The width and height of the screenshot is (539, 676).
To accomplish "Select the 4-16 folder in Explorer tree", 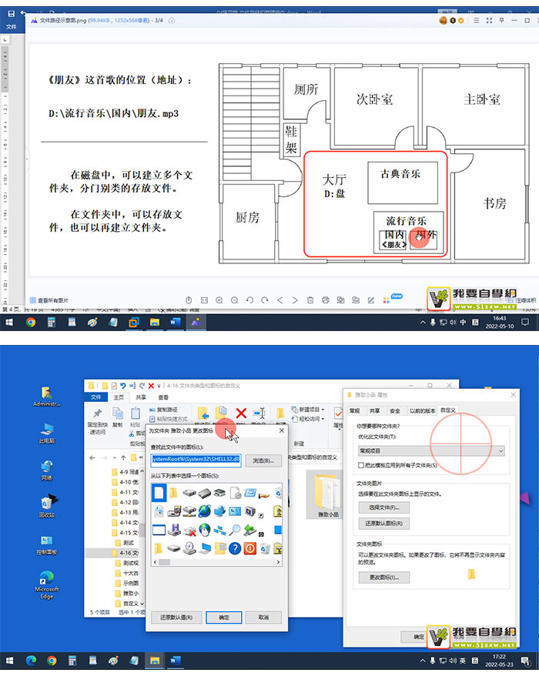I will [125, 553].
